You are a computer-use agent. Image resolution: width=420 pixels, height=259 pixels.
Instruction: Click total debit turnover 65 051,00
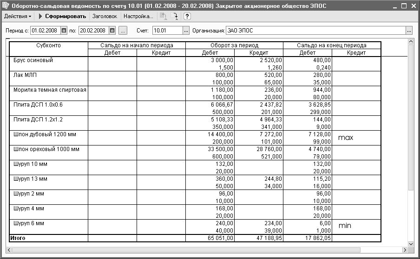click(220, 238)
